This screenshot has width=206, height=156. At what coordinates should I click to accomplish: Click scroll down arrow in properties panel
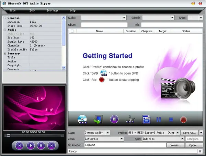pos(64,68)
